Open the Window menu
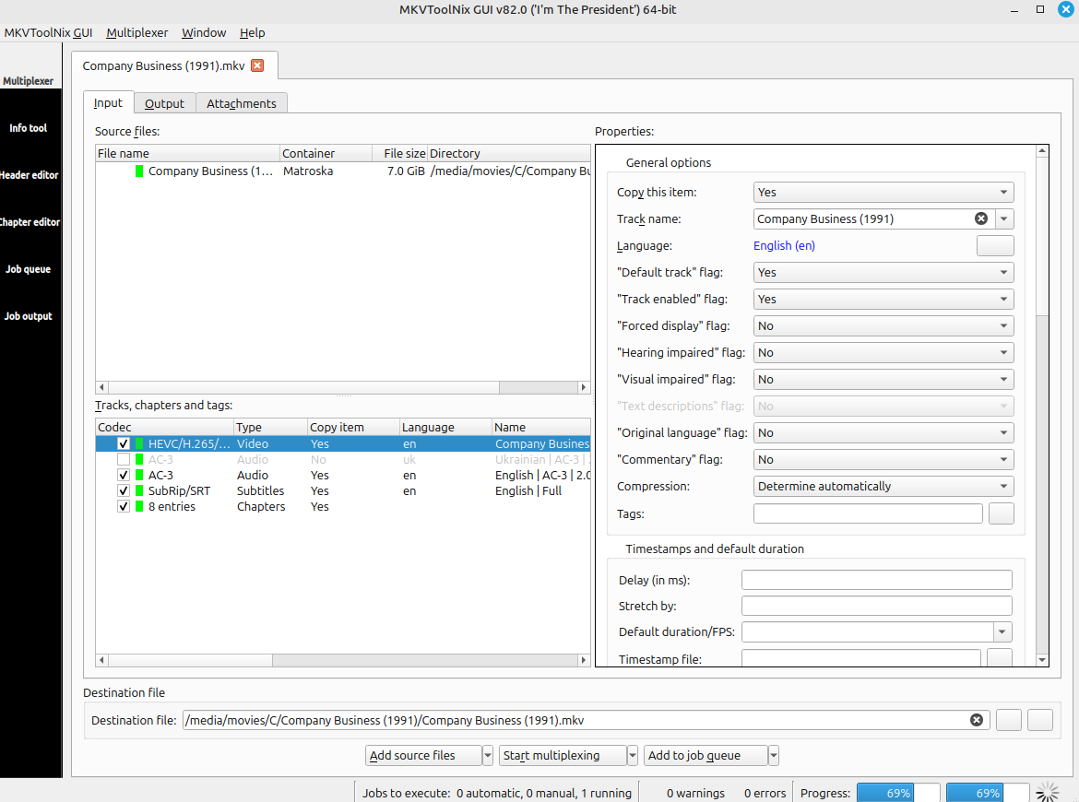Screen dimensions: 1079x802 [204, 32]
